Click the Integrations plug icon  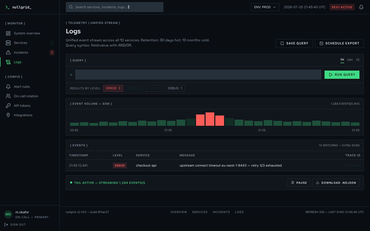pyautogui.click(x=8, y=115)
